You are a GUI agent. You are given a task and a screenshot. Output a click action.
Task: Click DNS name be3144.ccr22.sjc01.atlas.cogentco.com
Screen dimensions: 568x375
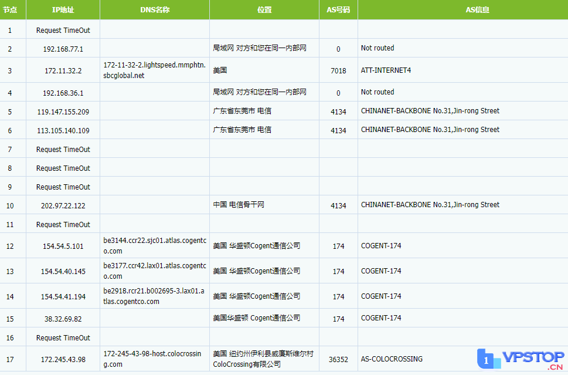tap(155, 246)
